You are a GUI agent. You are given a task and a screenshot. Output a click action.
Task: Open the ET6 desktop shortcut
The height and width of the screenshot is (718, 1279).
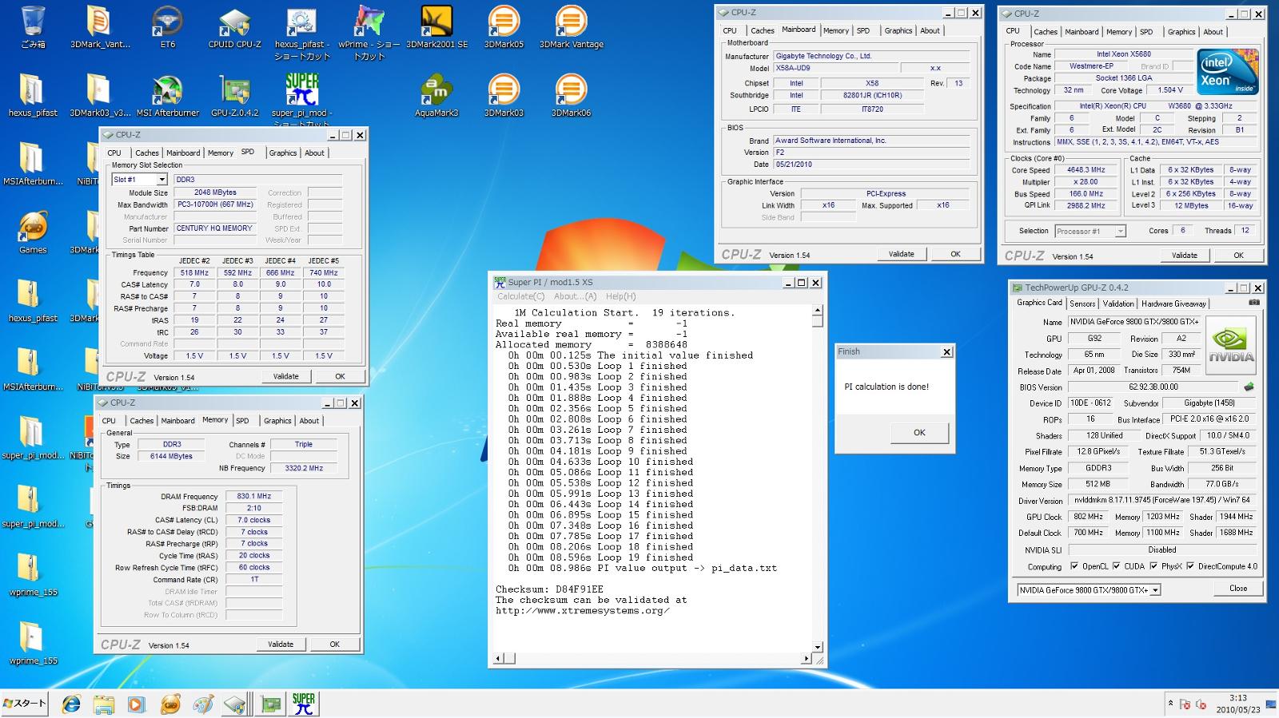pyautogui.click(x=167, y=27)
